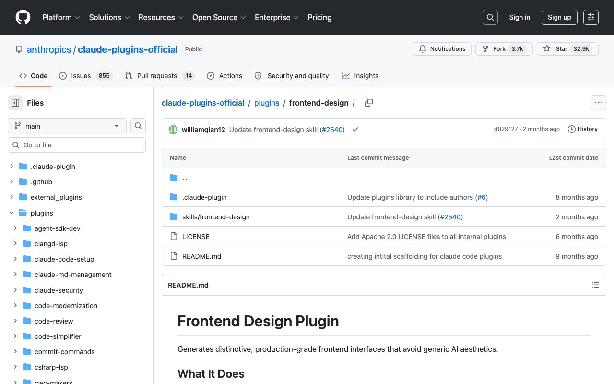Viewport: 614px width, 384px height.
Task: Open the claude-md-management folder in the tree
Action: 73,275
